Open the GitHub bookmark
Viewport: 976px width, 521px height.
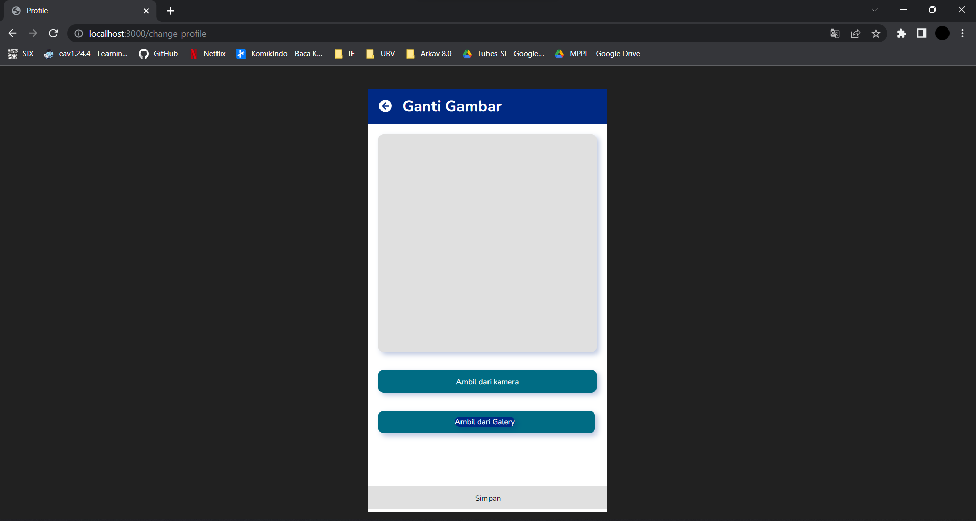[x=158, y=54]
